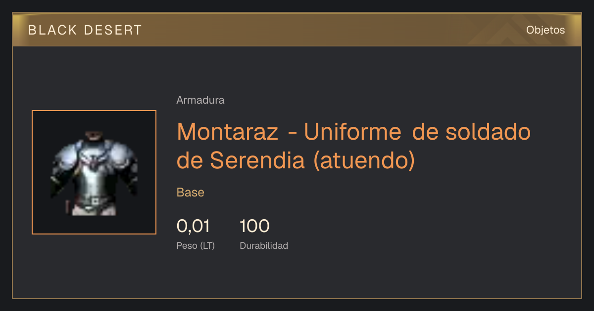The height and width of the screenshot is (311, 594).
Task: Click the Durabilidad label
Action: click(x=264, y=245)
